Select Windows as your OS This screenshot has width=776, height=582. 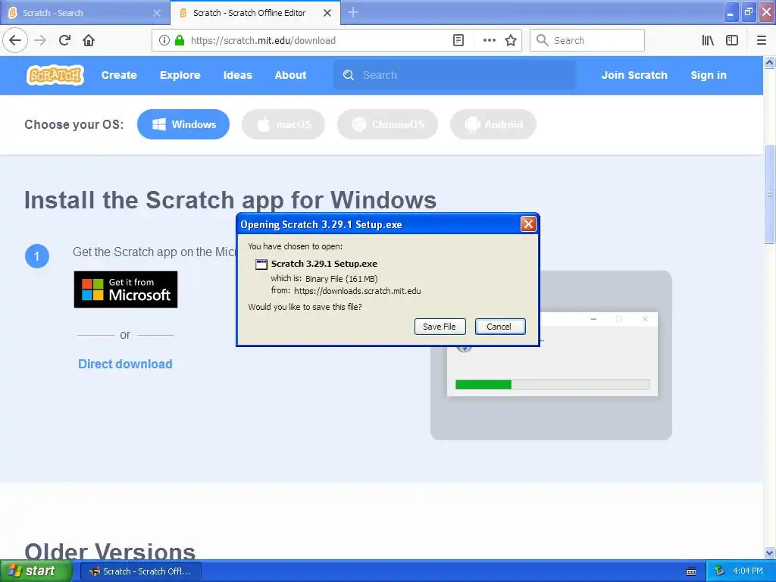[x=183, y=124]
